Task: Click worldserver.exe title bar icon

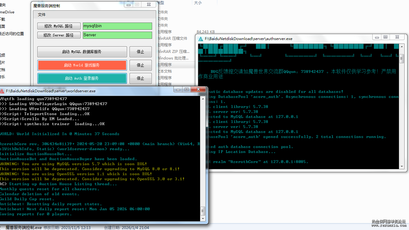Action: tap(2, 91)
